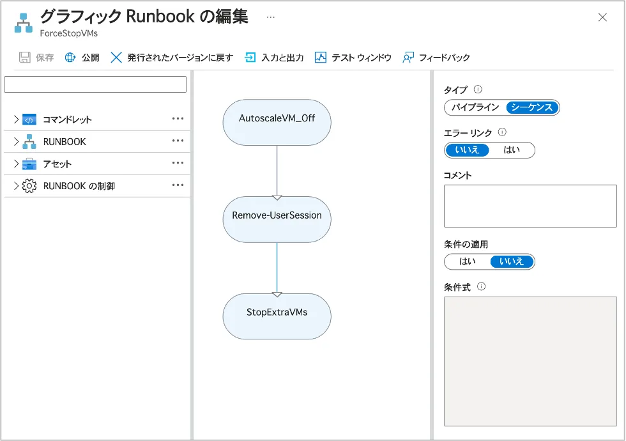The width and height of the screenshot is (626, 441).
Task: Select the アセット library item
Action: coord(97,164)
